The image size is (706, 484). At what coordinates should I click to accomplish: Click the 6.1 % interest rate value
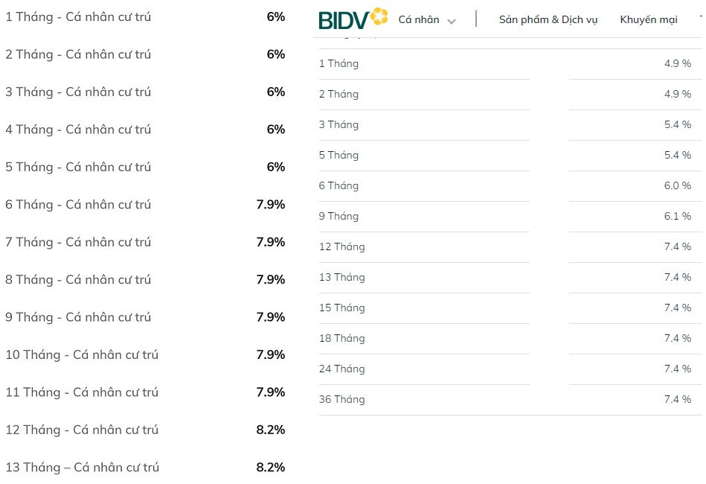point(677,217)
